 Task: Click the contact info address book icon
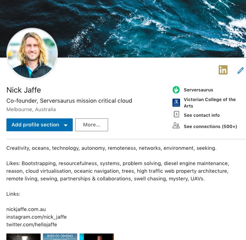176,114
